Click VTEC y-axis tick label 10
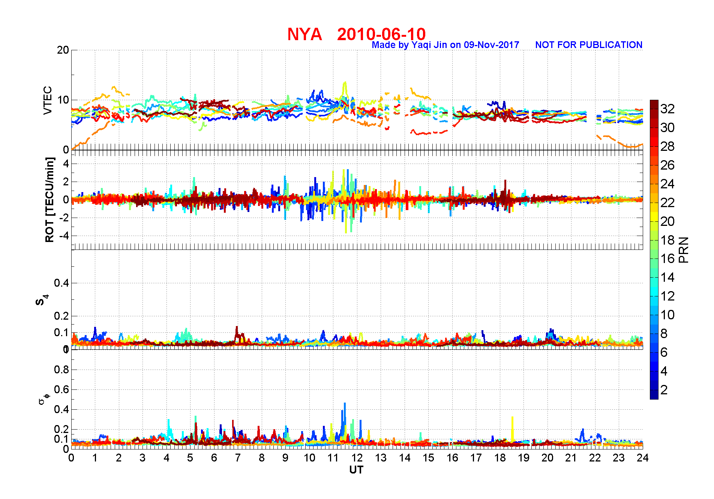The height and width of the screenshot is (499, 714). 63,100
